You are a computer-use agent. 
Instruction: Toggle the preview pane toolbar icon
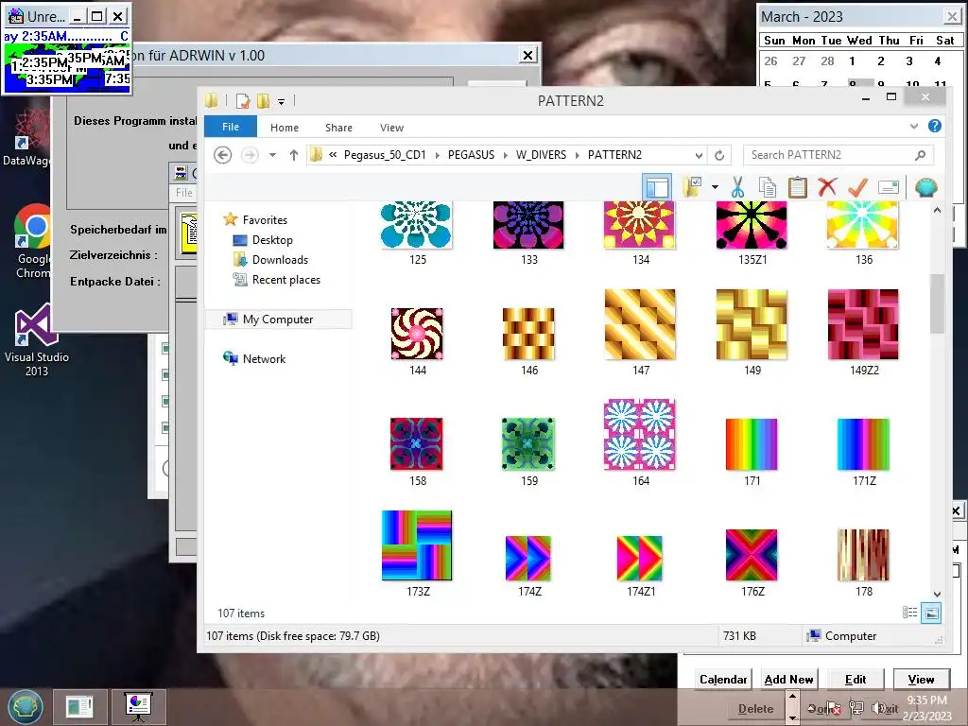[657, 187]
